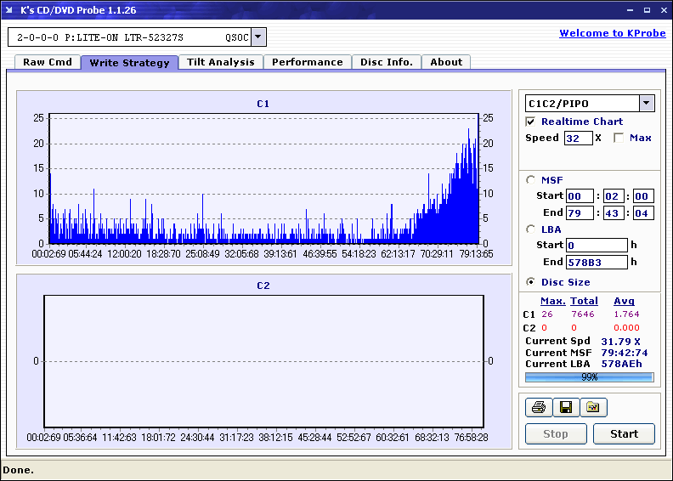
Task: Expand the C1C2/PIPO test type dropdown
Action: coord(647,104)
